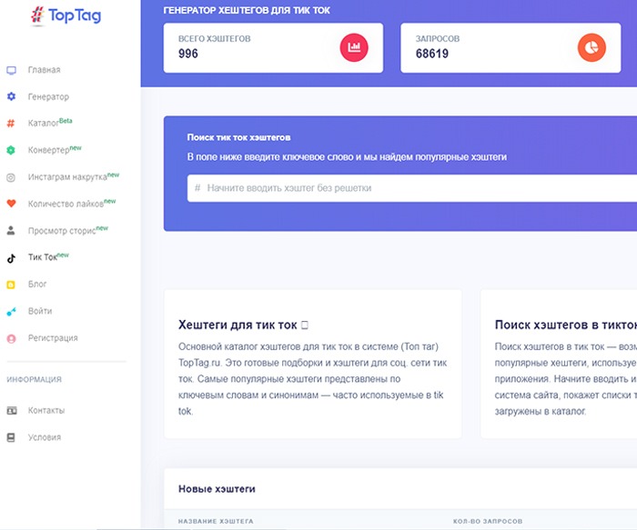Select the Тик Ток menu item
Screen dimensions: 637x530
click(48, 257)
